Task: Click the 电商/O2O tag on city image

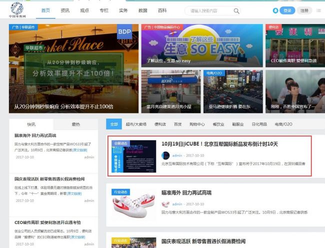Action: 214,73
